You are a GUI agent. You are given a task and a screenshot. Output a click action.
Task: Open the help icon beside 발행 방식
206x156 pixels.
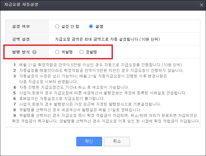[x=35, y=52]
